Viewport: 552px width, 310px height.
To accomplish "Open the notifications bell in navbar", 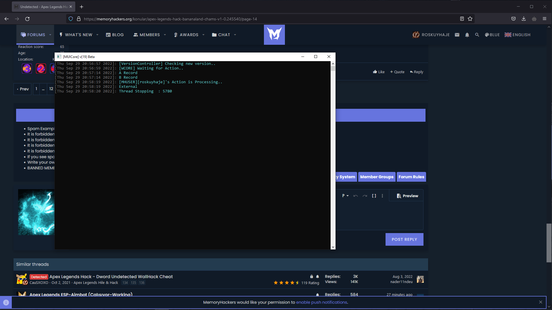I will pyautogui.click(x=467, y=35).
